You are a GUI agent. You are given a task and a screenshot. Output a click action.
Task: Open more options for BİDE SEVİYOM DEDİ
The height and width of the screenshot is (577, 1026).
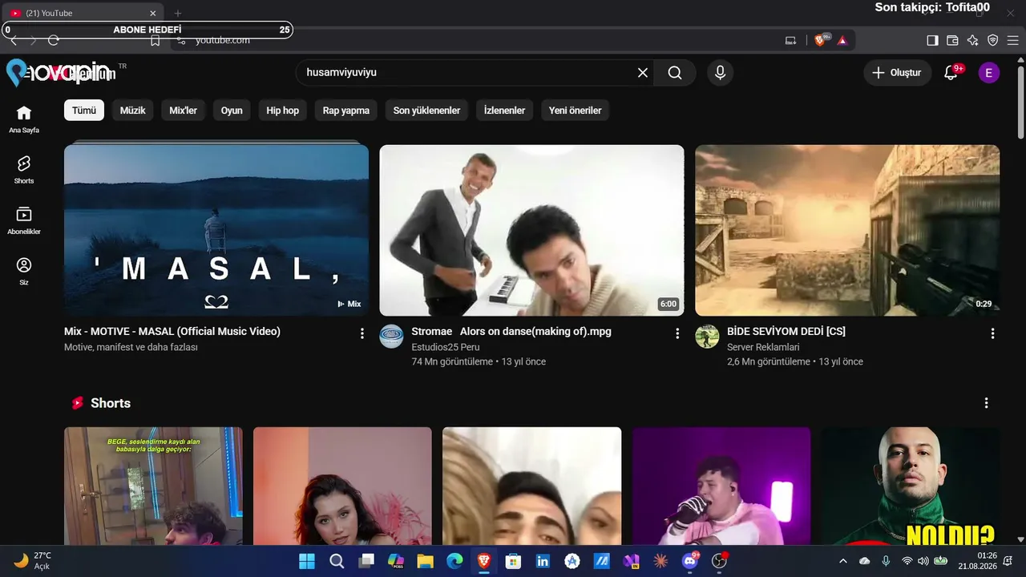993,333
